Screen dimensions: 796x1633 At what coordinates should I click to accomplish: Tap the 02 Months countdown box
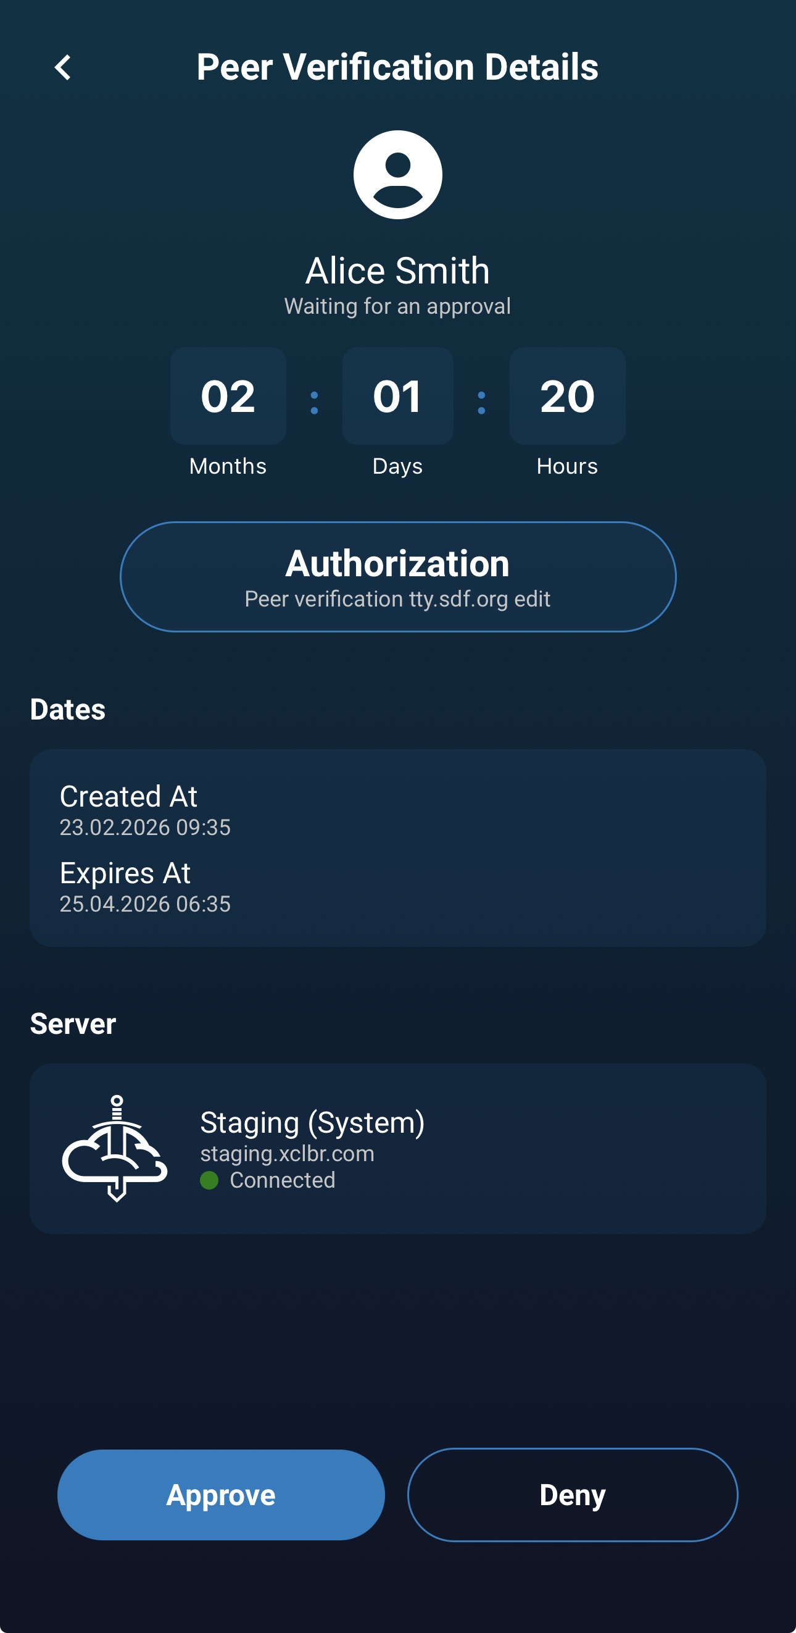(x=228, y=396)
